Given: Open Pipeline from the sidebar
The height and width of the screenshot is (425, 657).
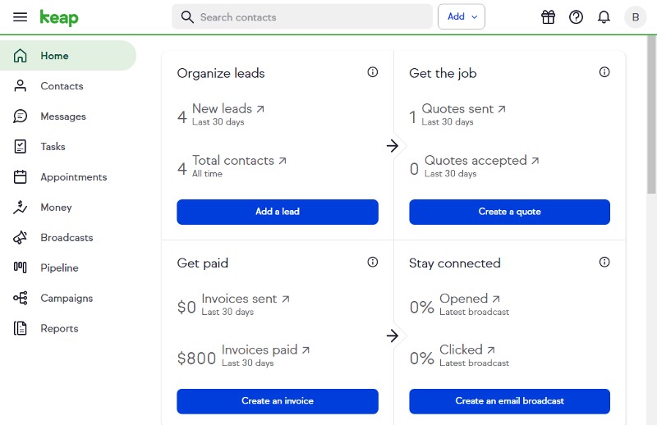Looking at the screenshot, I should click(x=59, y=268).
